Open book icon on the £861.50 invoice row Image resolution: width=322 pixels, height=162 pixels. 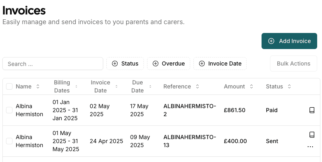[x=312, y=110]
